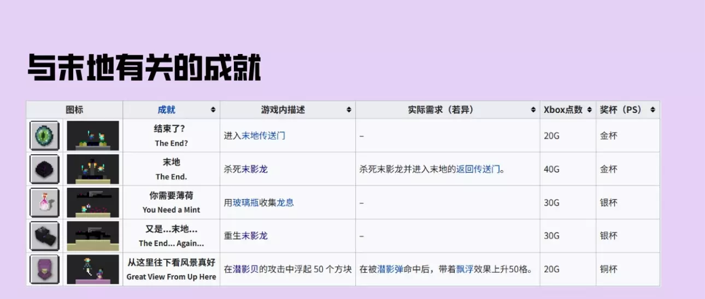Click the The End? English title
The image size is (705, 299).
click(171, 143)
